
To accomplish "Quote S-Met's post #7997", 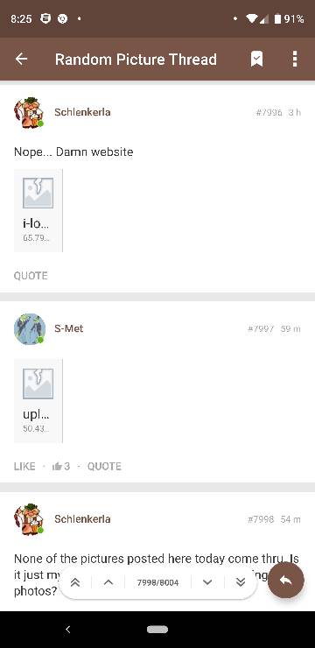I will click(104, 466).
